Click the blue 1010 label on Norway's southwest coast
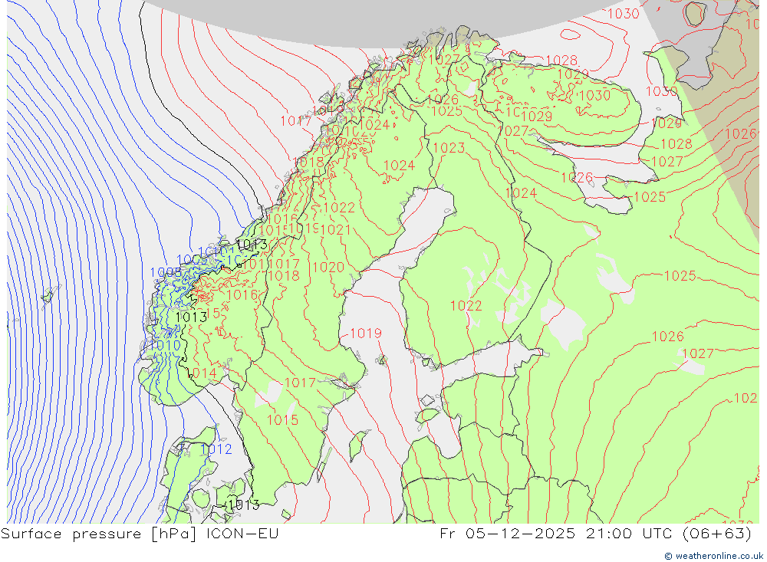 coord(165,345)
